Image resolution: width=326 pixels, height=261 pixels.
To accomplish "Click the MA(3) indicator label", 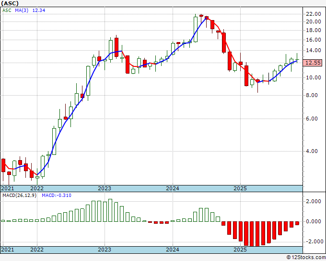I will click(x=22, y=11).
